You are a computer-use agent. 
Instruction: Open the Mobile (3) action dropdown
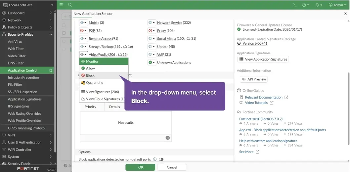pyautogui.click(x=83, y=22)
